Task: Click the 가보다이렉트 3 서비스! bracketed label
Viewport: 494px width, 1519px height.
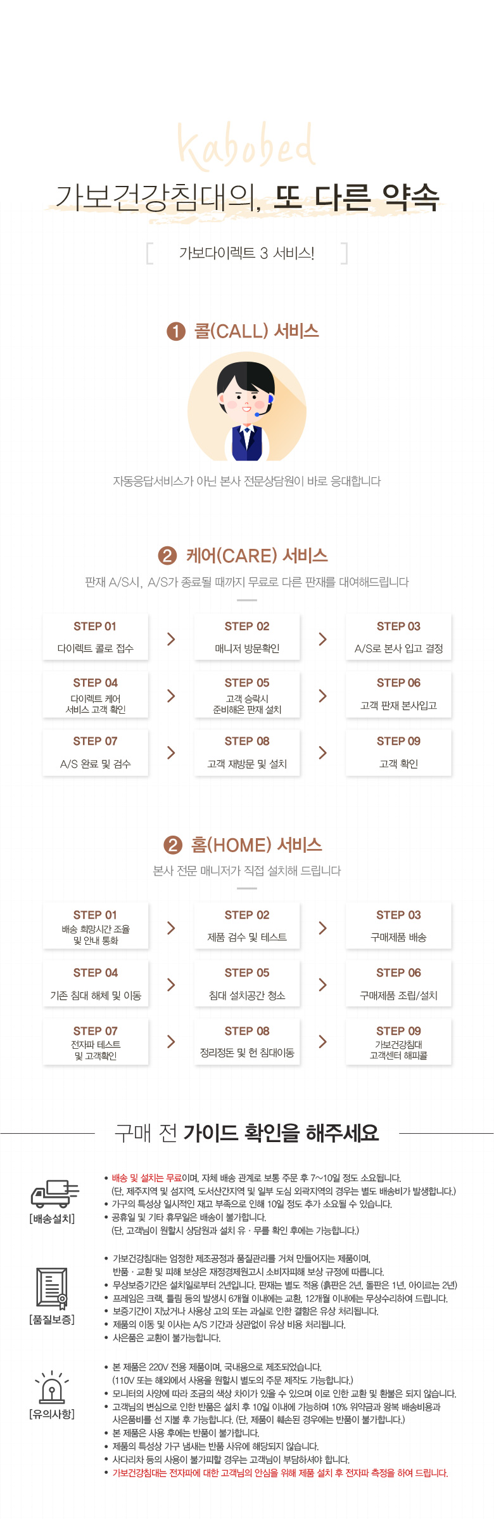Action: (247, 253)
